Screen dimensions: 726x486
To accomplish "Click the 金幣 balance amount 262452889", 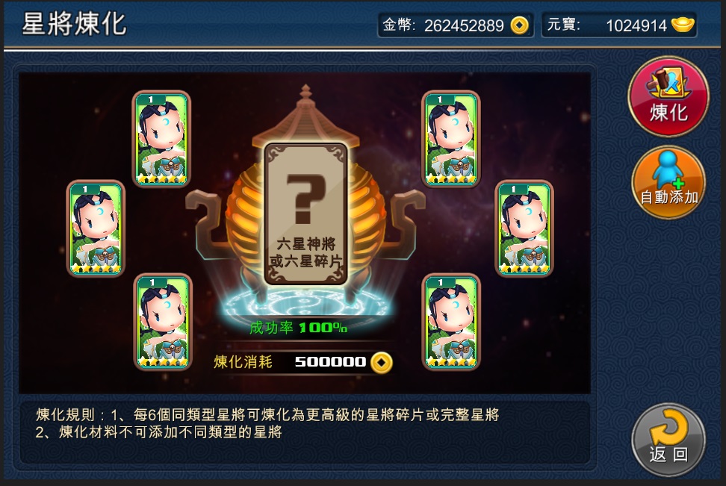I will [464, 25].
